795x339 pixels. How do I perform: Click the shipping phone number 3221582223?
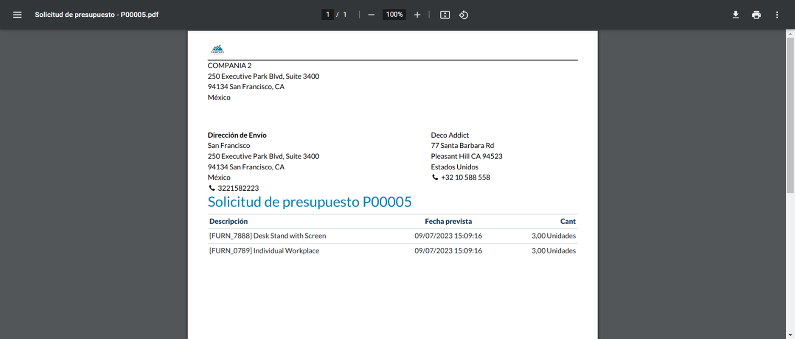coord(238,188)
